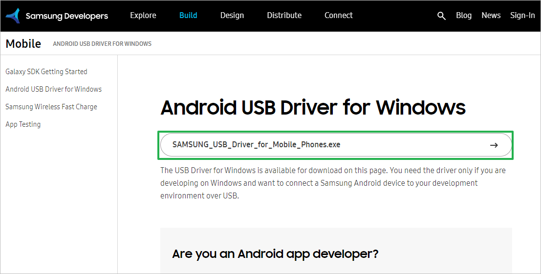
Task: Download SAMSUNG_USB_Driver_for_Mobile_Phones.exe
Action: click(336, 145)
